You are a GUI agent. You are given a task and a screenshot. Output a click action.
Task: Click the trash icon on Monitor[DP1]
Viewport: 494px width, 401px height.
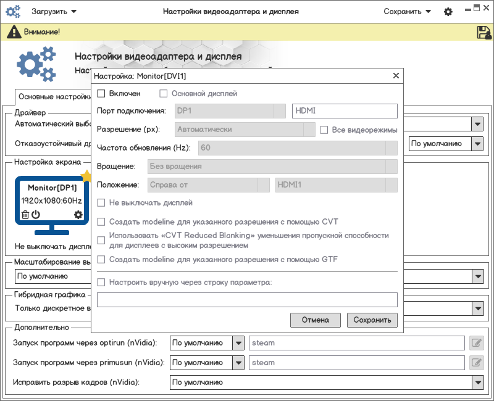[x=25, y=215]
